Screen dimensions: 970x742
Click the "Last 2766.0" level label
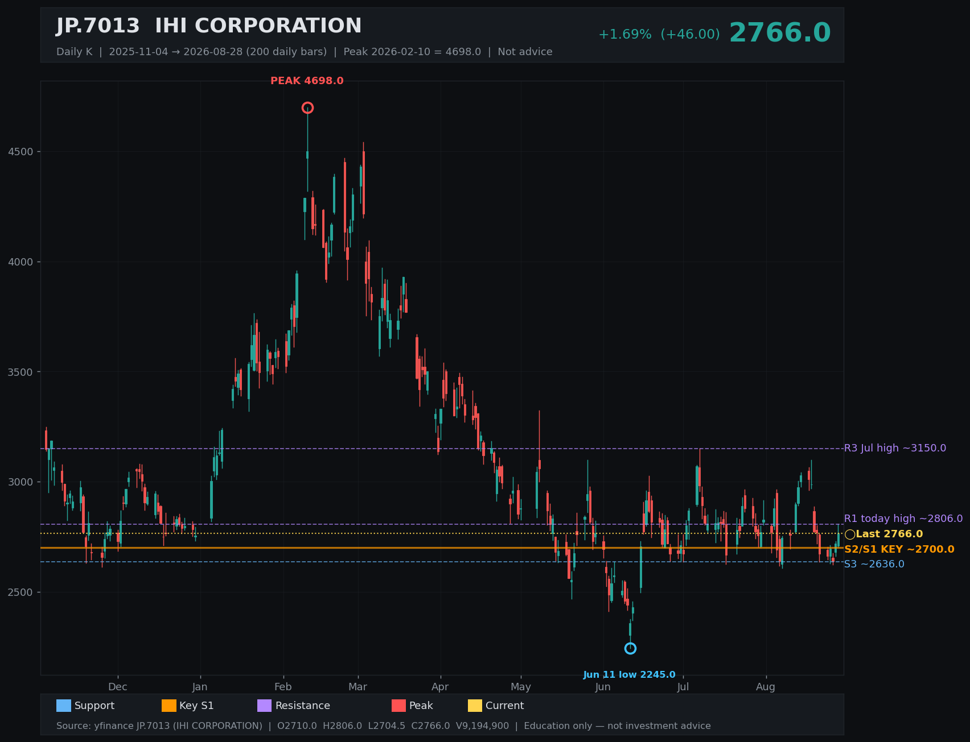coord(889,534)
